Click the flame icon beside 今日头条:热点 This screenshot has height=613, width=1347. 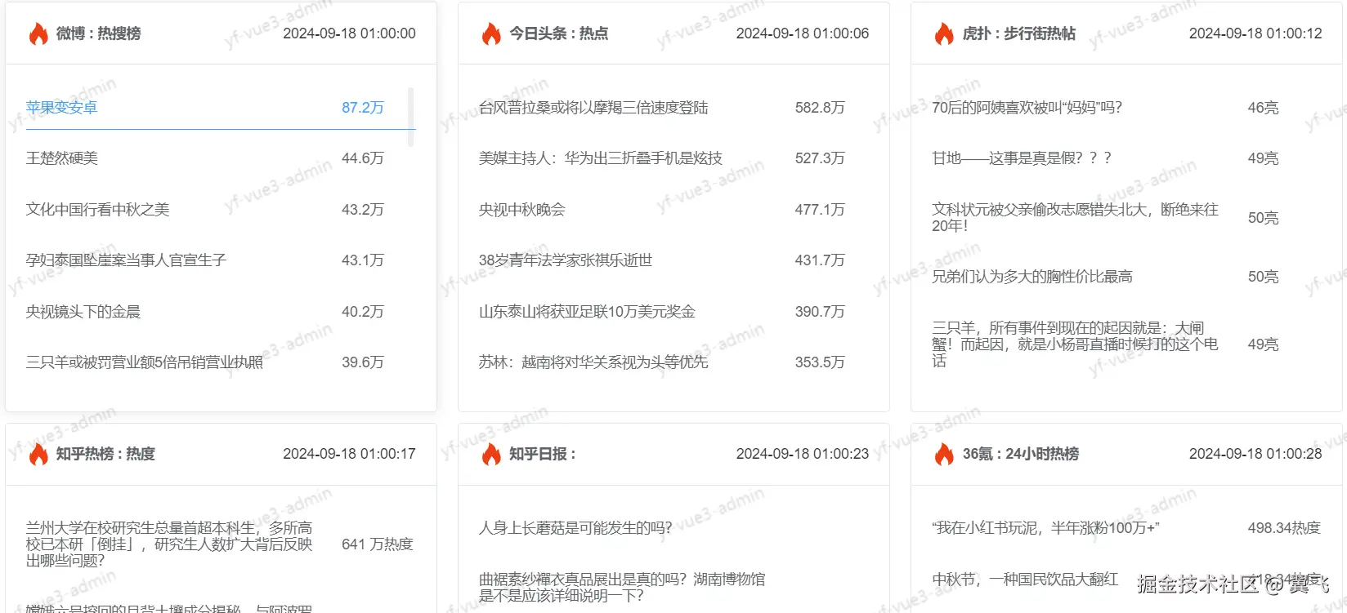pos(491,33)
